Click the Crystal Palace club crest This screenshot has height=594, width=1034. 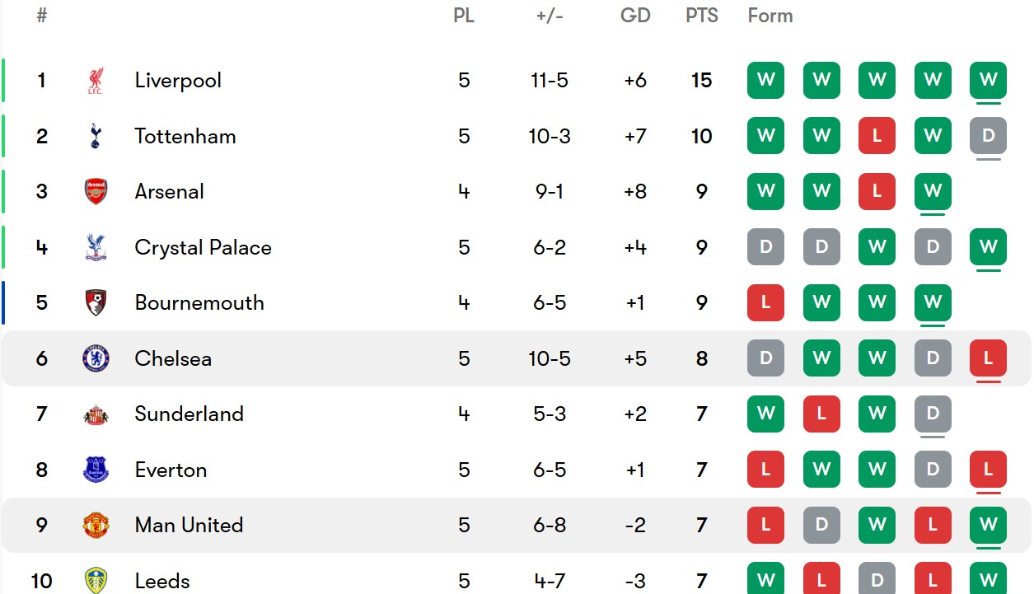96,247
